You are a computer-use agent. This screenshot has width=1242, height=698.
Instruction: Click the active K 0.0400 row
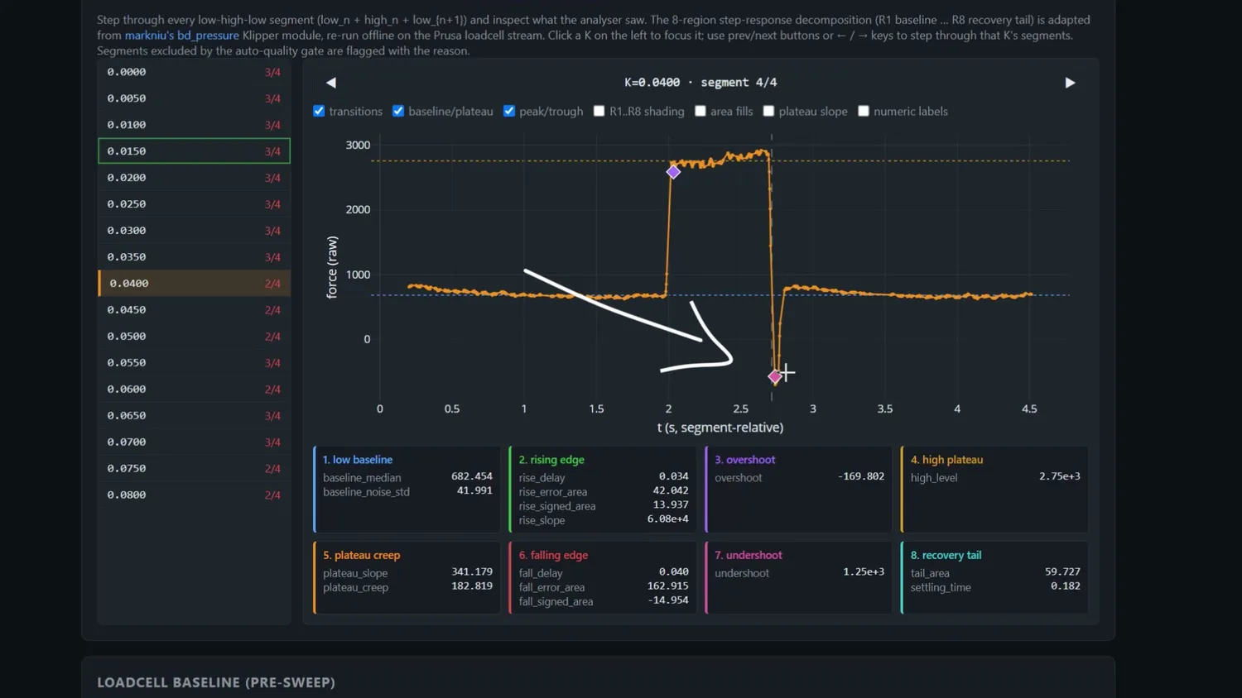[194, 284]
